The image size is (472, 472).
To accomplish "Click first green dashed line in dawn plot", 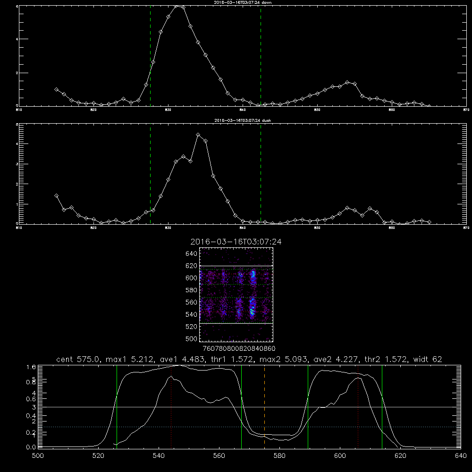I will 150,56.
